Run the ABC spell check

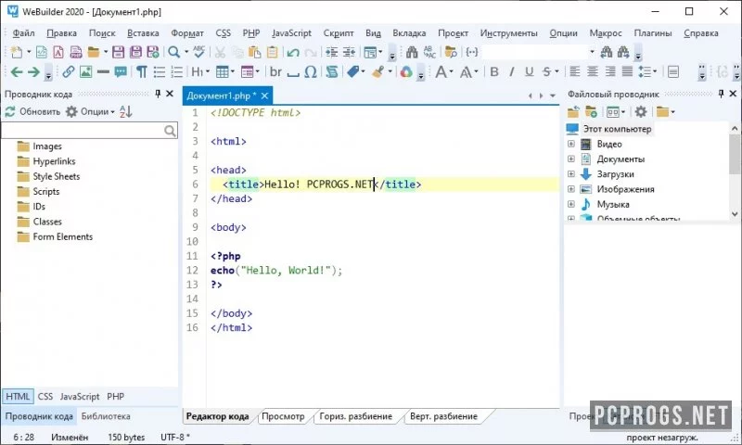(x=199, y=52)
